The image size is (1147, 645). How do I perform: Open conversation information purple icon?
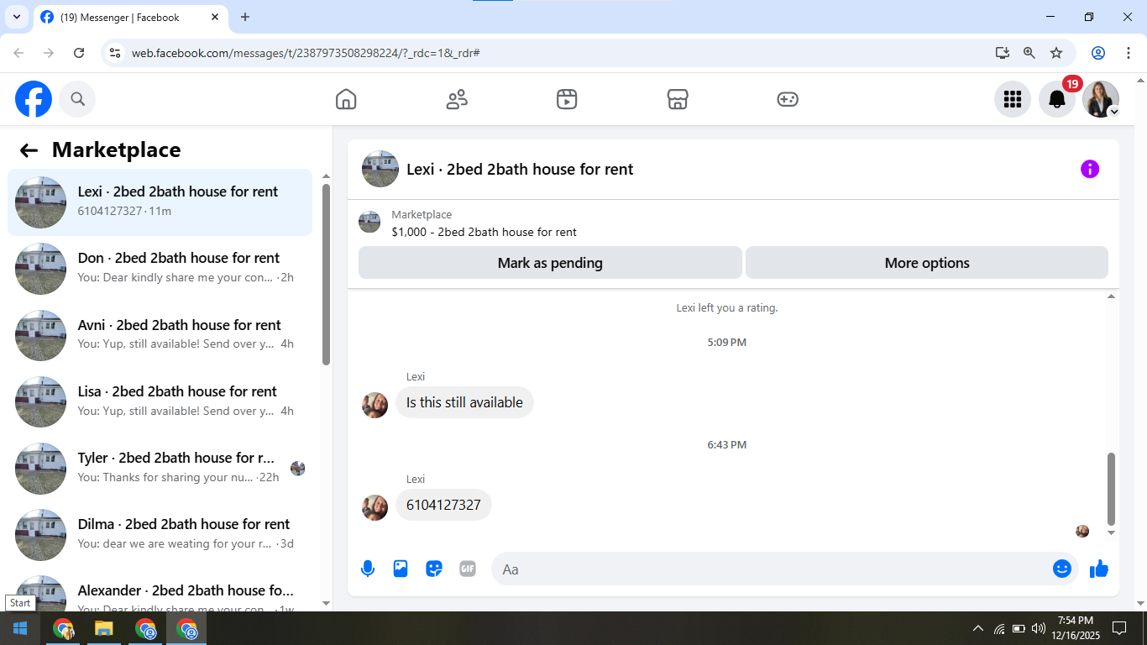point(1090,169)
